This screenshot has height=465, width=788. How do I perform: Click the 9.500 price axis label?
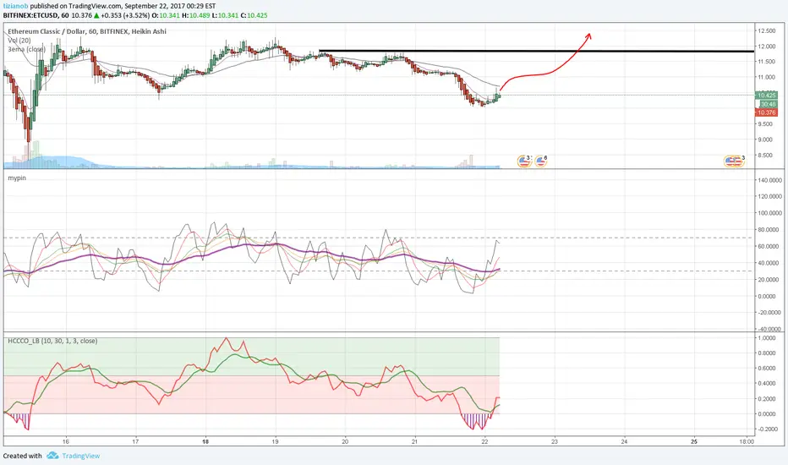pos(766,123)
